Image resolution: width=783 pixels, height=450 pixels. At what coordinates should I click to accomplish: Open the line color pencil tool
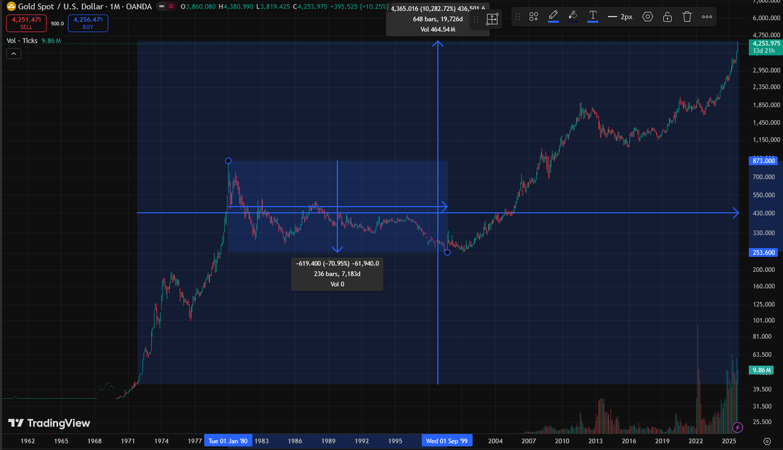pos(553,16)
